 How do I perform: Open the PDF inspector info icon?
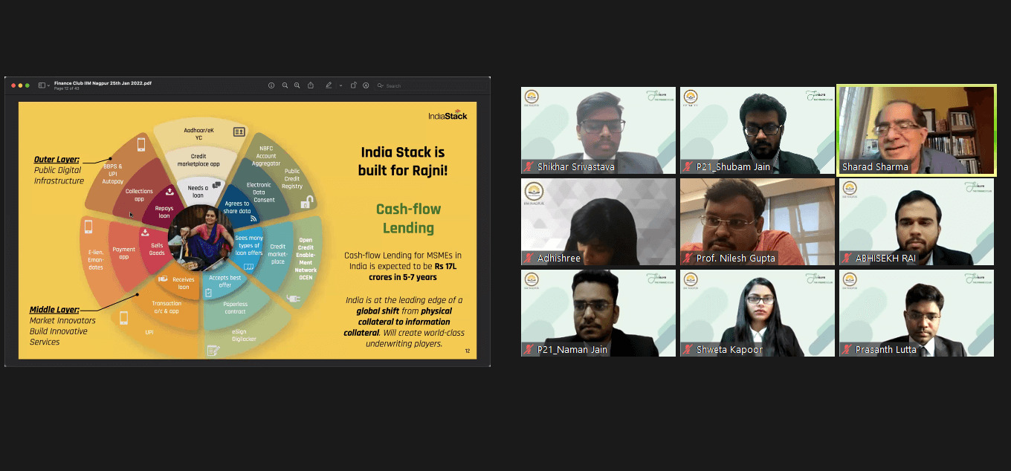pos(271,85)
